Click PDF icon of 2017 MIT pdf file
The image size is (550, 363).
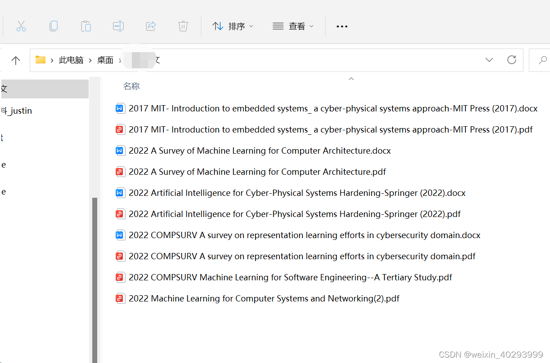[120, 129]
